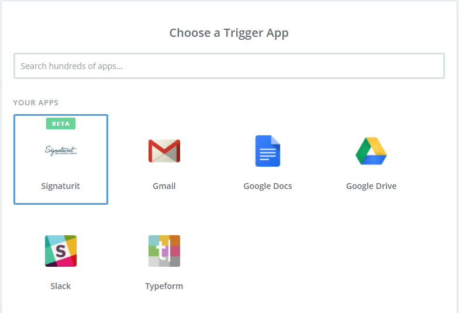Screen dimensions: 459x313
Task: Click the green BETA badge
Action: tap(61, 123)
